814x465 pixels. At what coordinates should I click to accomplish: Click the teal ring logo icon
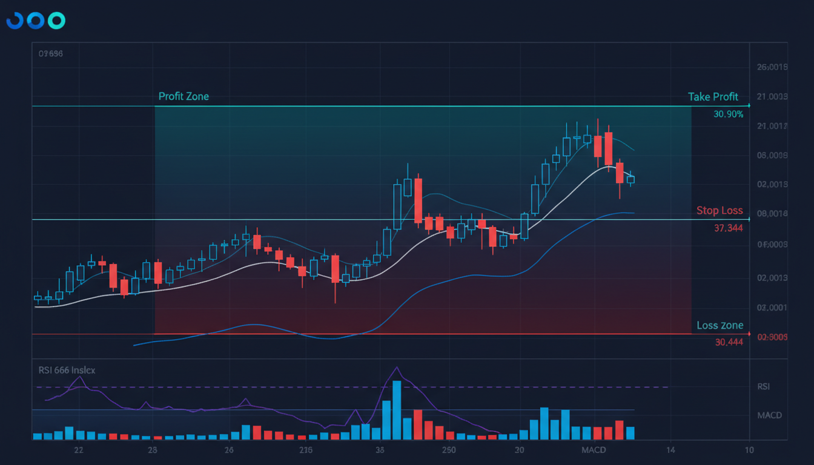click(56, 21)
